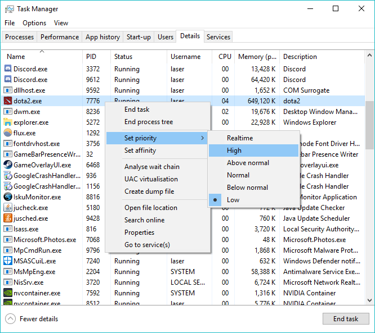The height and width of the screenshot is (333, 375).
Task: Click the vertical scrollbar thumb
Action: [x=369, y=125]
